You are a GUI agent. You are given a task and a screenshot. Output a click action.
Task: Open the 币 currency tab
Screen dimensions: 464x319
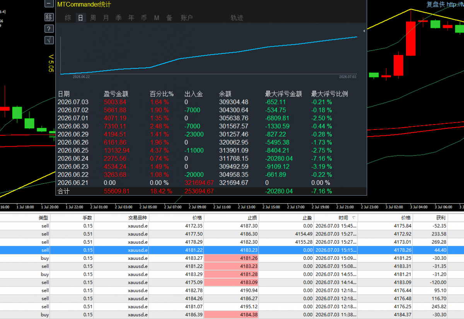click(144, 17)
